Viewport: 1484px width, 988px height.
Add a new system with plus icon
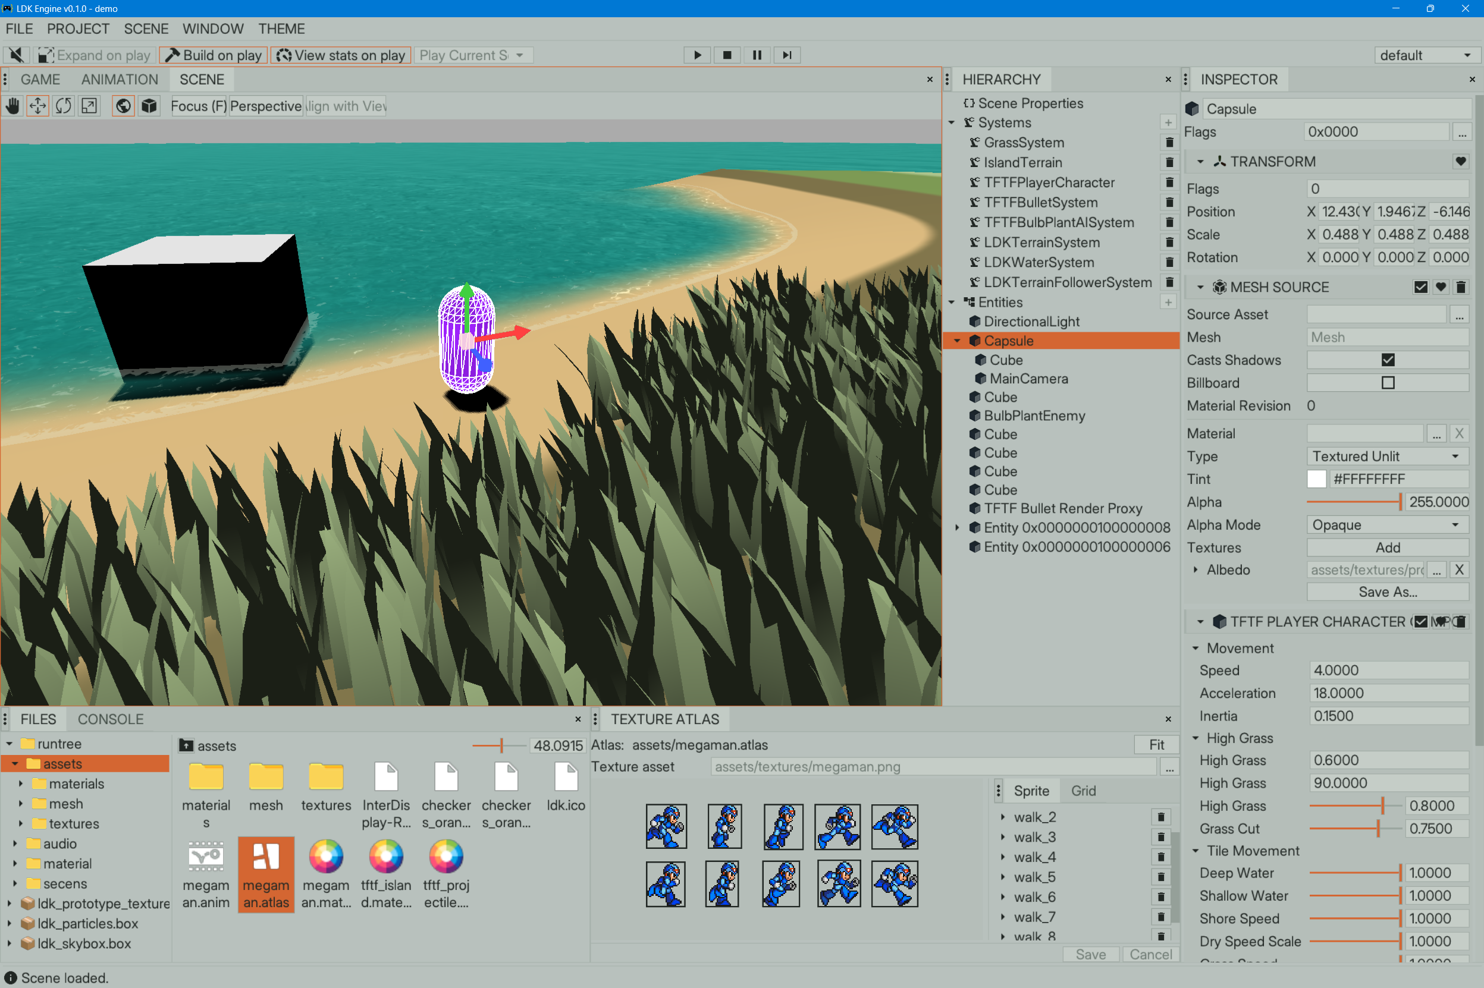click(1168, 122)
